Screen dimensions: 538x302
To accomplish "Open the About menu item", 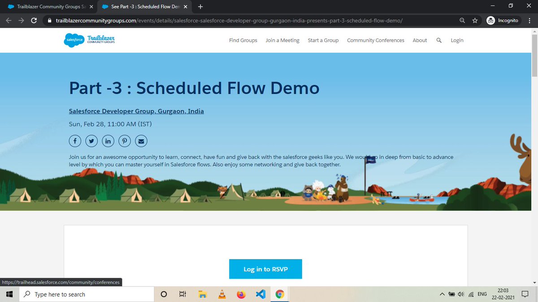I will [x=420, y=40].
